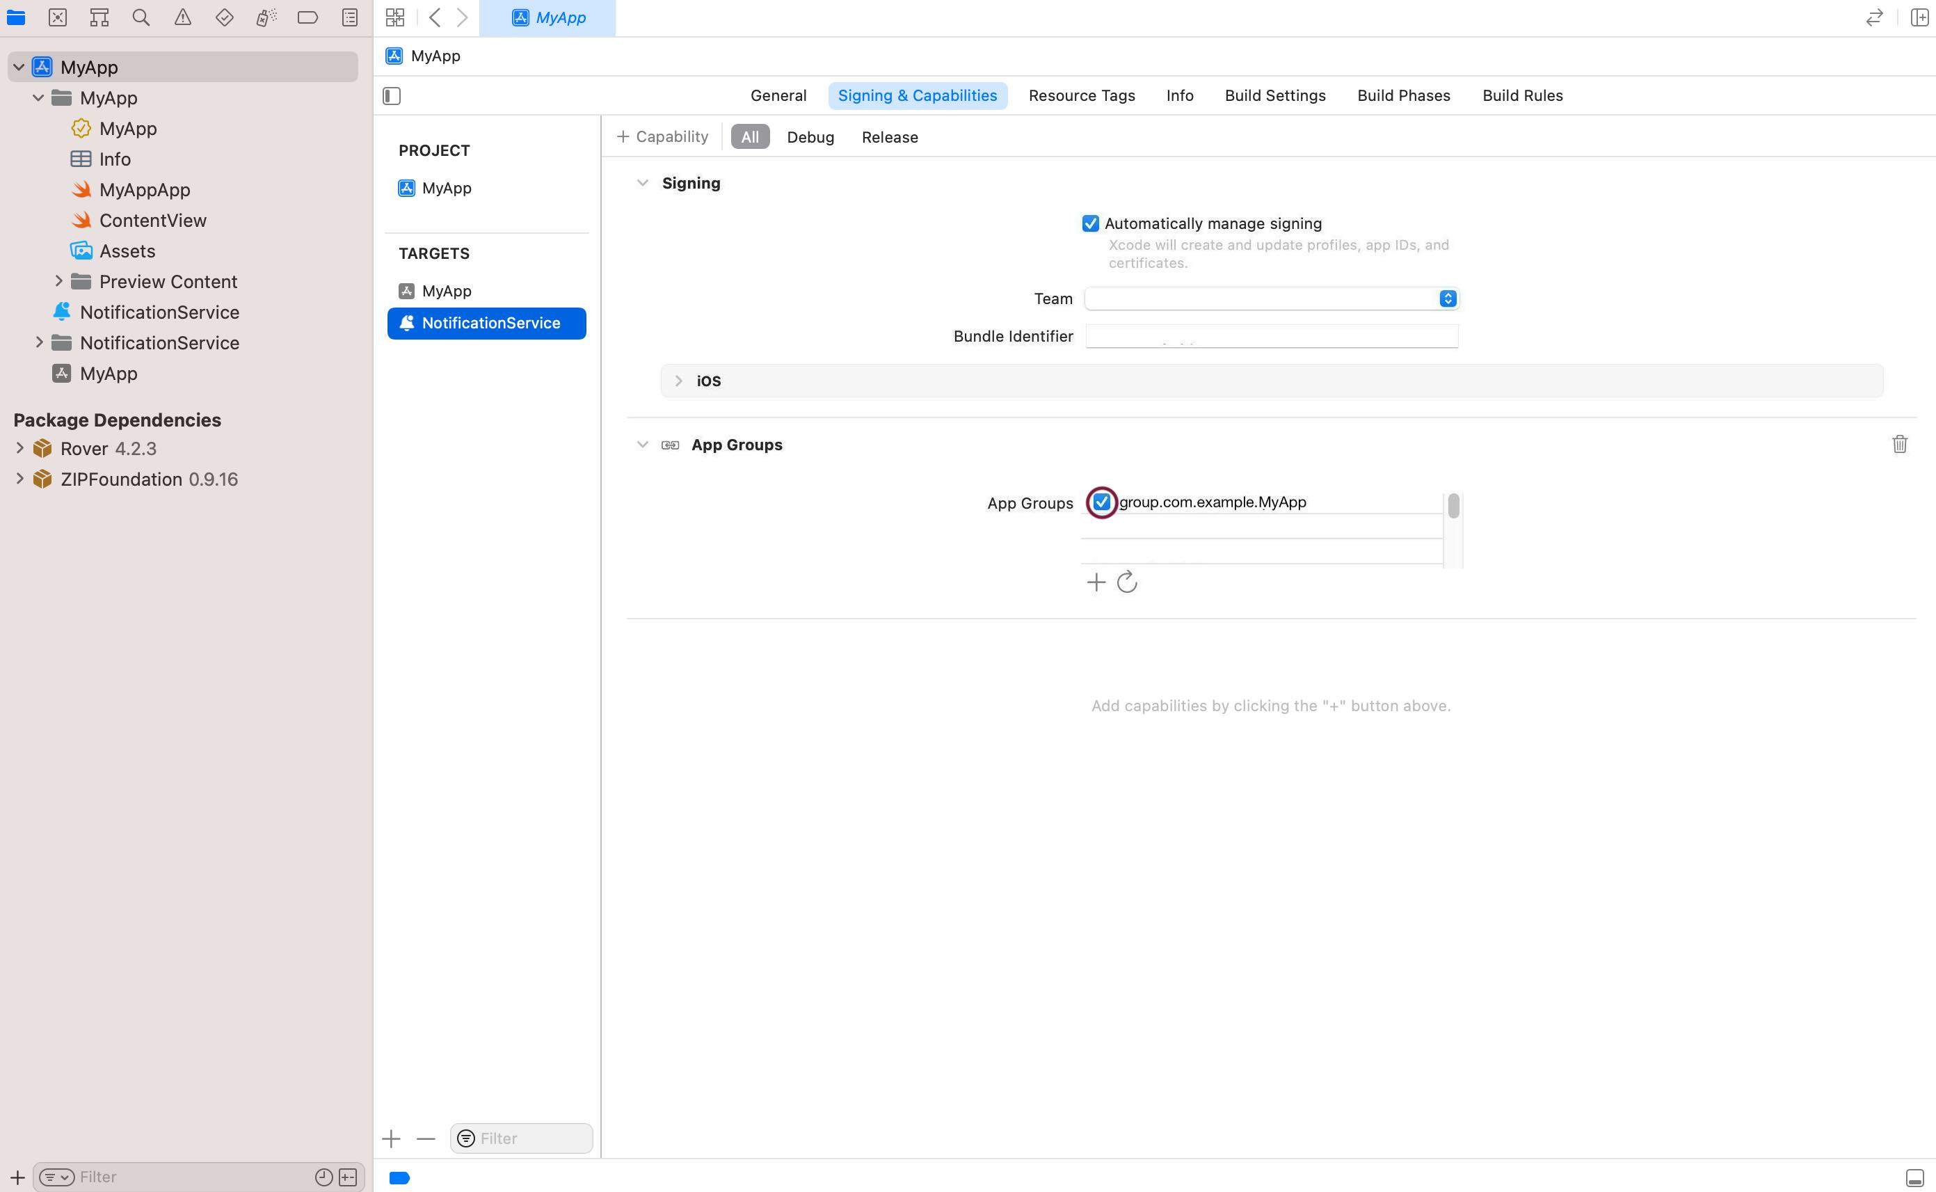
Task: Open navigator filter options menu
Action: (x=57, y=1177)
